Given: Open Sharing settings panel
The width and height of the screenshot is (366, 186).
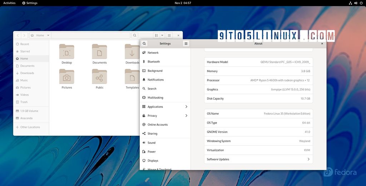Looking at the screenshot, I should pos(165,134).
